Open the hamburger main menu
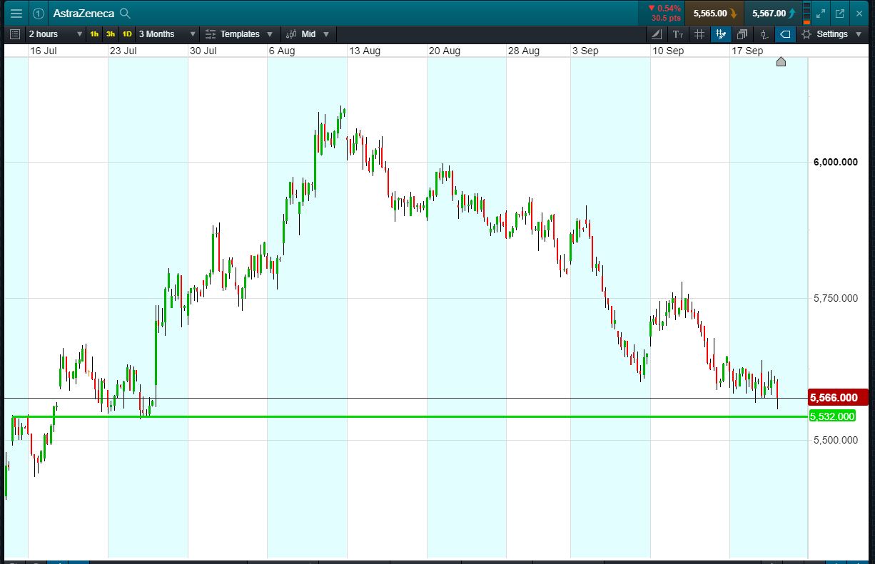 tap(16, 13)
